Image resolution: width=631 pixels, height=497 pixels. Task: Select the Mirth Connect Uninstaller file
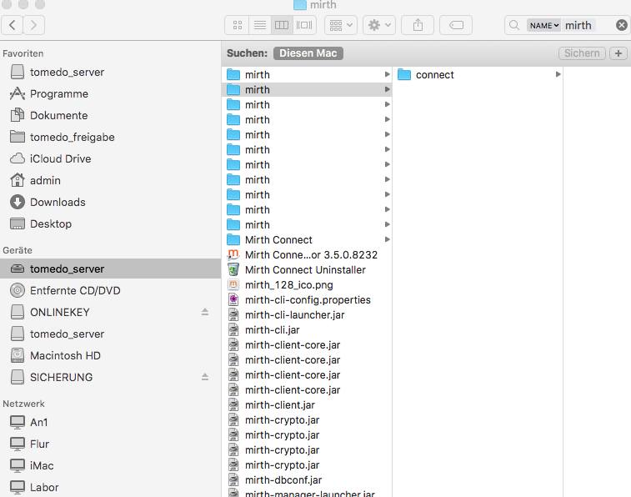click(x=306, y=269)
